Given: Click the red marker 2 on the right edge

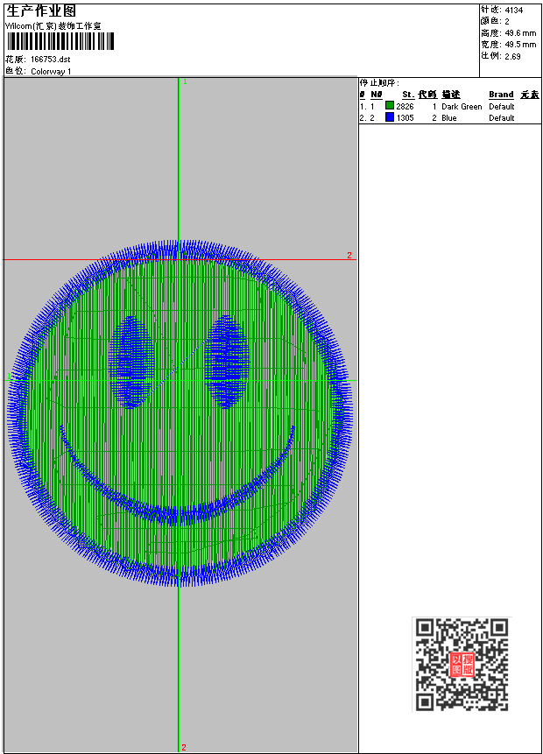Looking at the screenshot, I should click(x=349, y=256).
